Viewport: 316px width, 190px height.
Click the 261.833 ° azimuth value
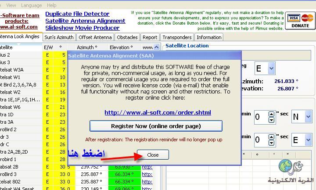click(286, 81)
